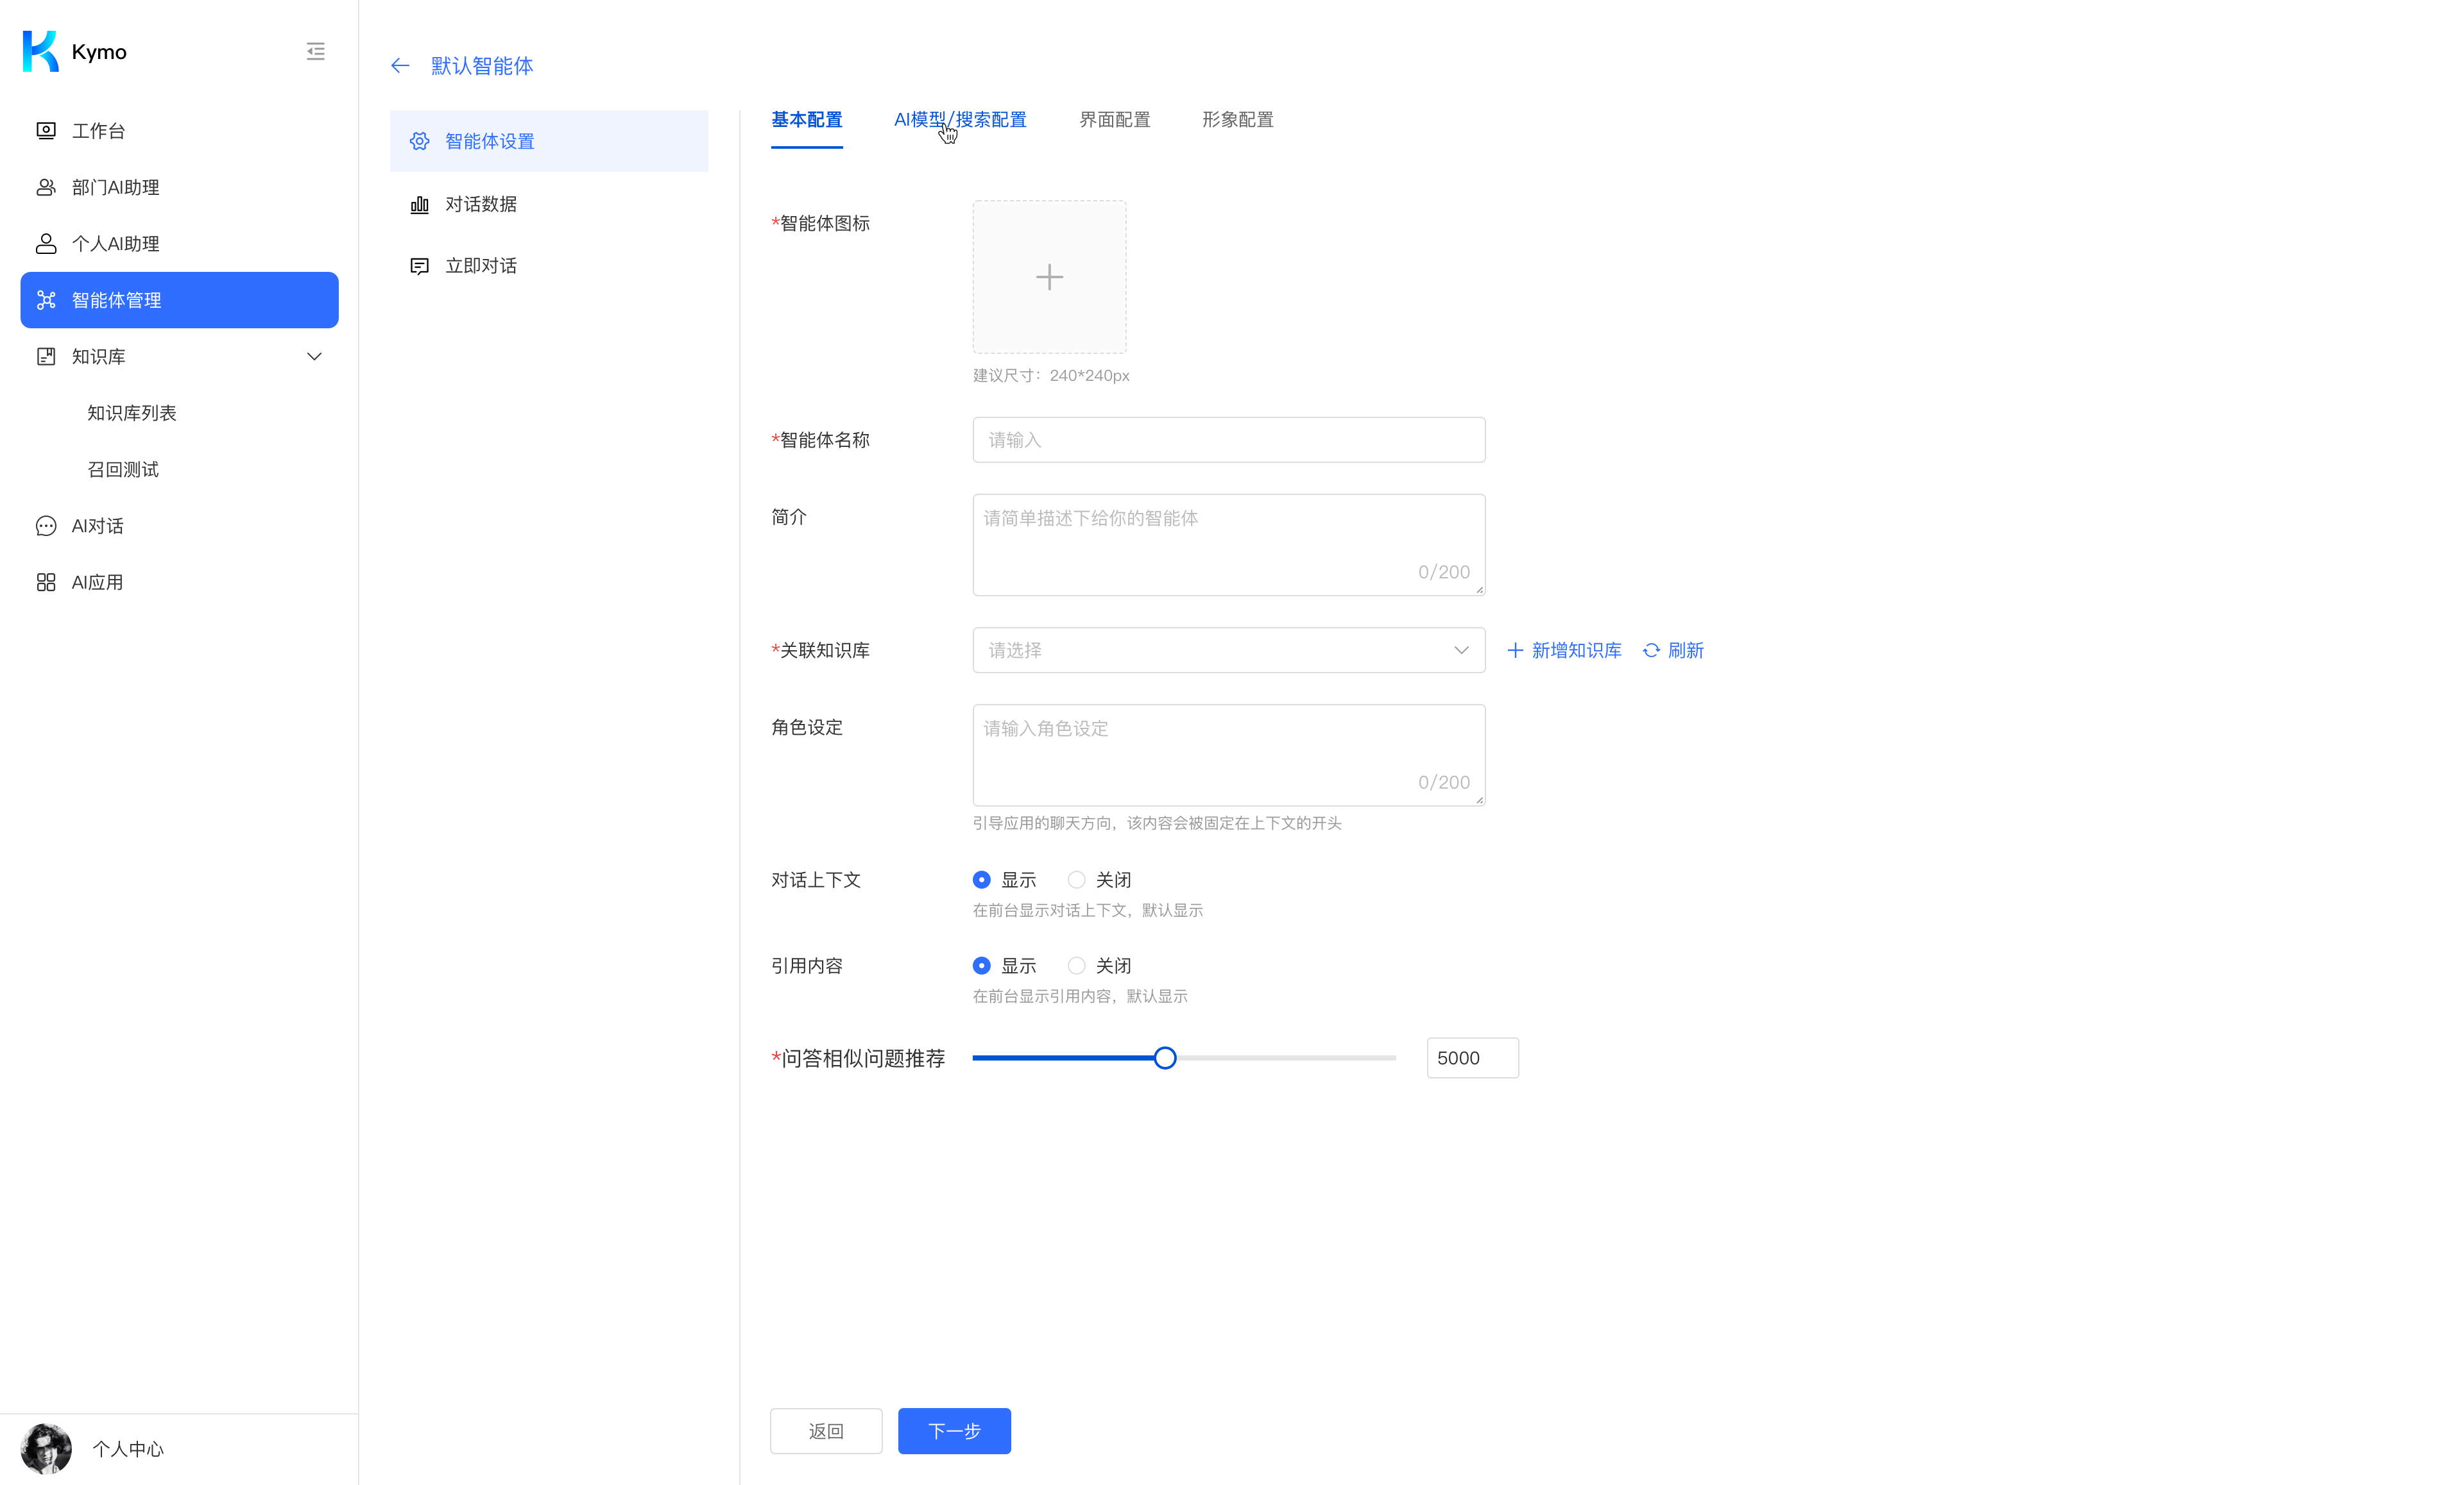
Task: Click the 立即对话 message icon
Action: point(420,266)
